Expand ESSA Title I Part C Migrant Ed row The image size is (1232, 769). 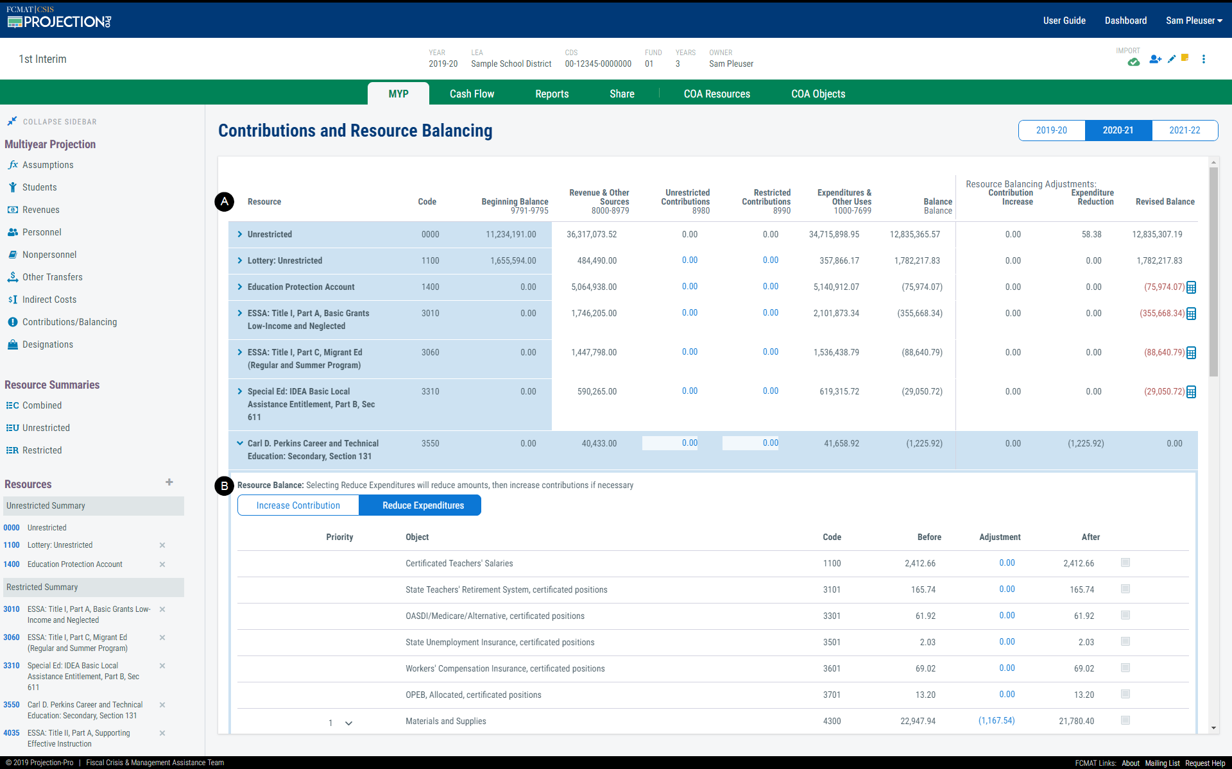(x=240, y=352)
